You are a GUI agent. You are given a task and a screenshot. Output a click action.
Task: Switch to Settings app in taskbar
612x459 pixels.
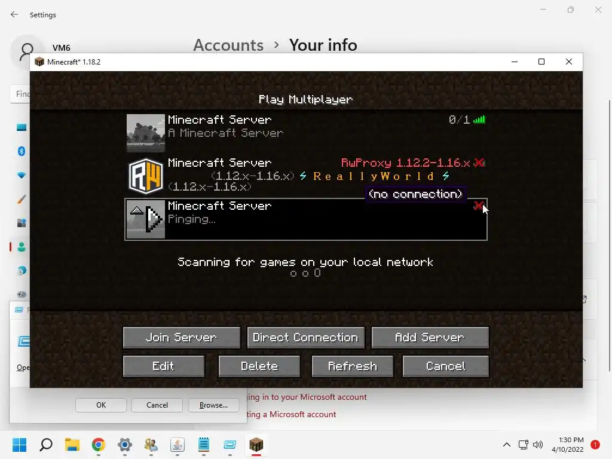point(124,445)
